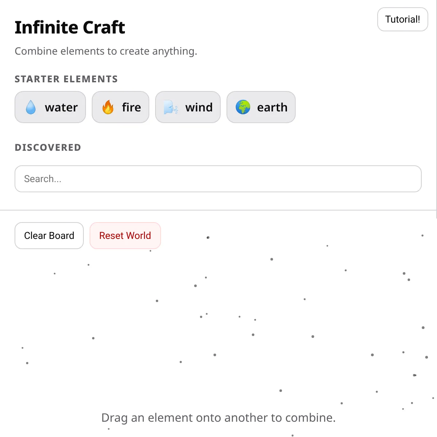Viewport: 437px width, 437px height.
Task: Click the 'Drag an element' hint text
Action: [218, 418]
